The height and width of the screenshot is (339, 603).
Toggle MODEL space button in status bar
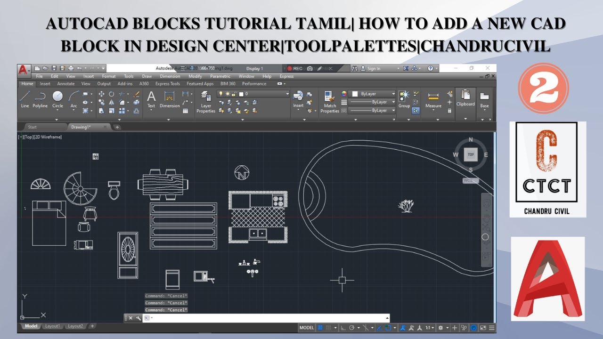[x=307, y=327]
